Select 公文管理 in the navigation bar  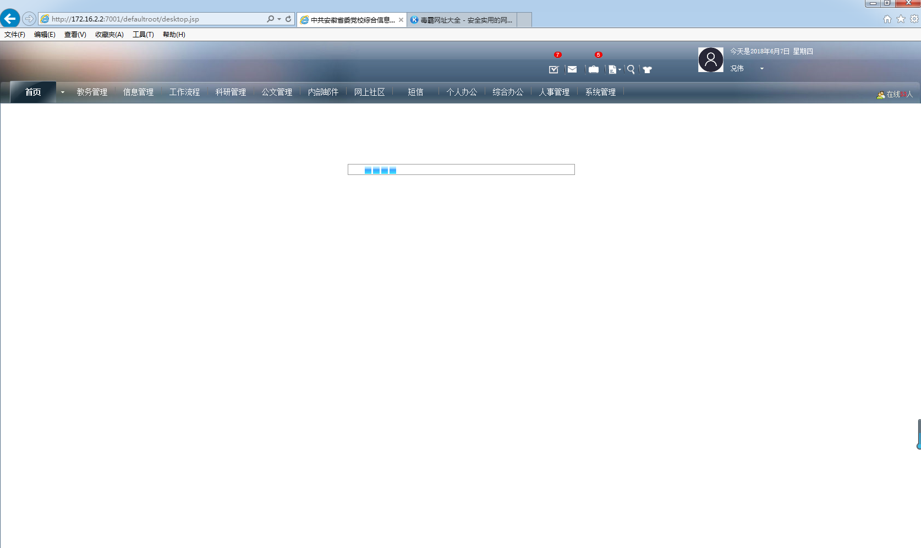[x=277, y=92]
